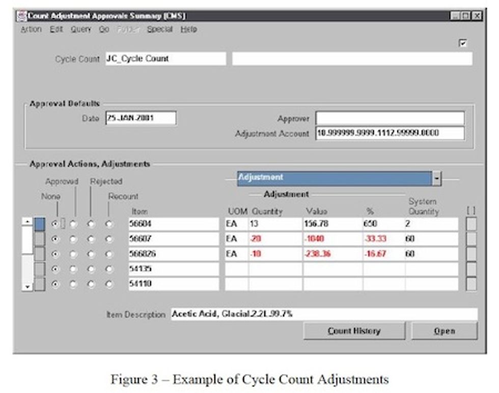This screenshot has width=499, height=393.
Task: Click the Count History button
Action: point(354,331)
